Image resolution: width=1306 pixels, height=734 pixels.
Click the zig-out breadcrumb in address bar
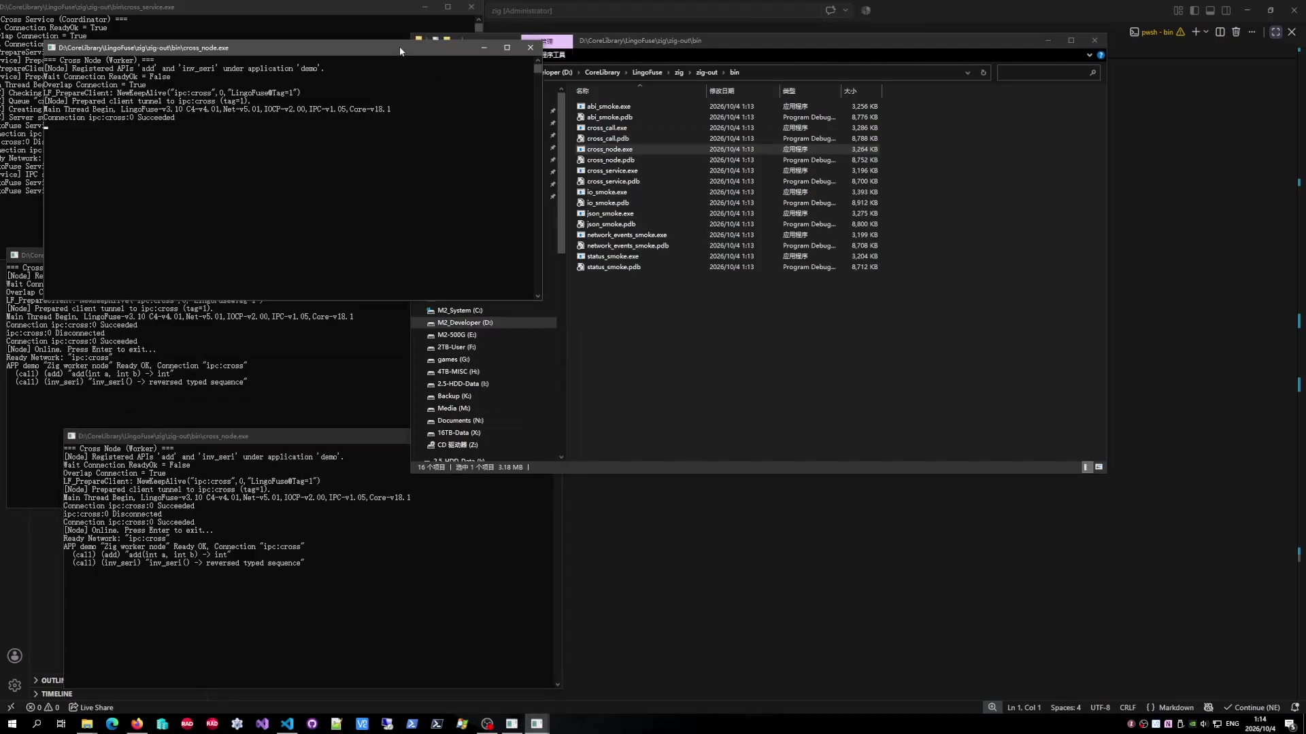tap(706, 73)
